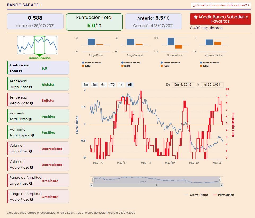255x218 pixels.
Task: Click the blue Rango Diario bar
Action: [x=91, y=41]
